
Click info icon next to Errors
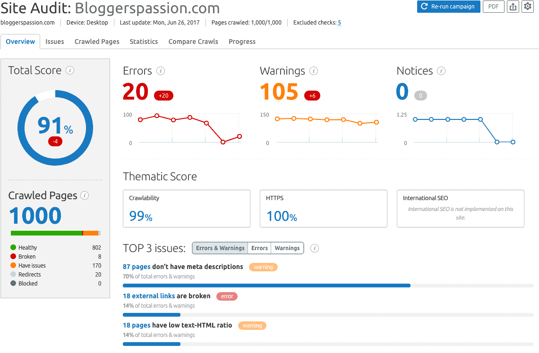click(x=161, y=71)
